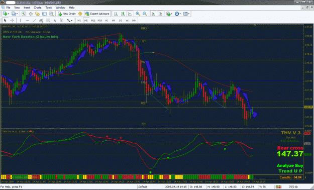Select the M15 timeframe
This screenshot has height=190, width=314.
click(93, 21)
